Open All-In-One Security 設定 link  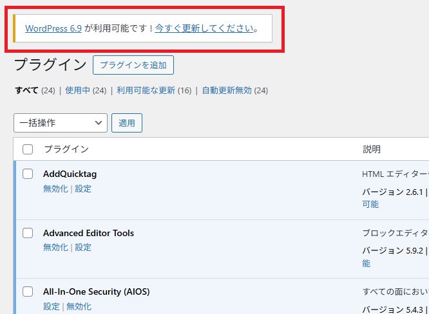coord(52,306)
